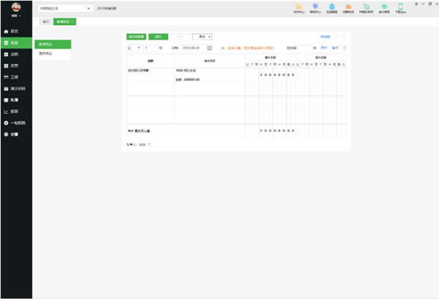
Task: Click the greyed-out button beside save
Action: click(x=180, y=37)
